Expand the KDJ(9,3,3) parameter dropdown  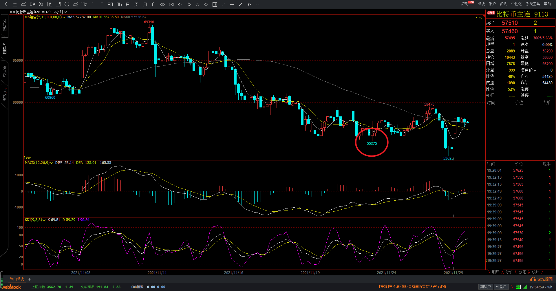click(35, 220)
